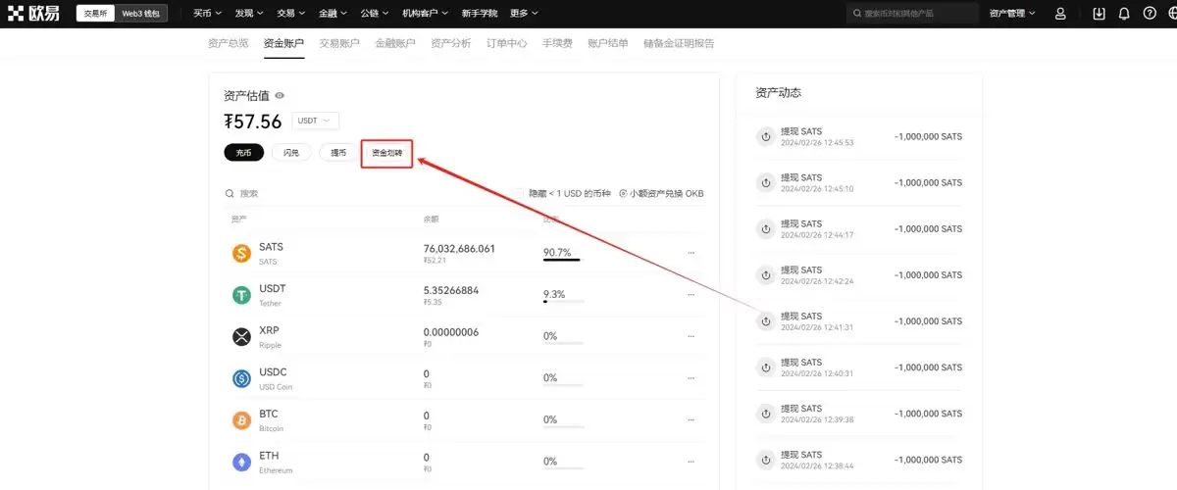The image size is (1177, 490).
Task: Check the hide <1 USD coins box
Action: pyautogui.click(x=519, y=193)
